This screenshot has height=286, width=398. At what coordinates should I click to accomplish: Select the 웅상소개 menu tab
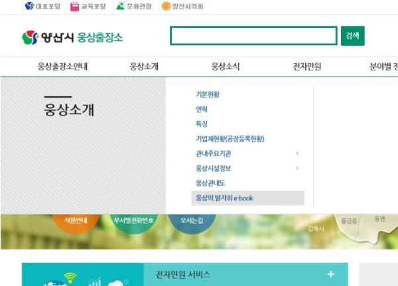tap(144, 66)
